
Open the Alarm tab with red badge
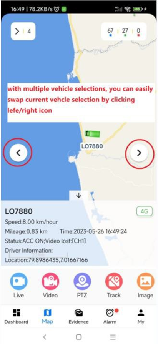110,317
